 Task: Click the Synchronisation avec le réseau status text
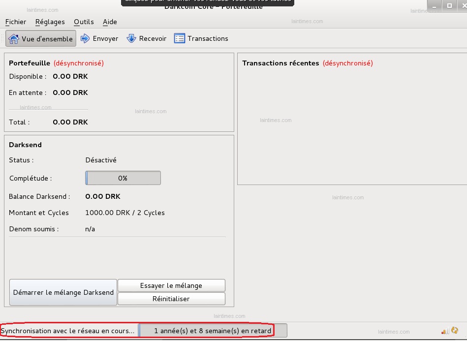(67, 331)
